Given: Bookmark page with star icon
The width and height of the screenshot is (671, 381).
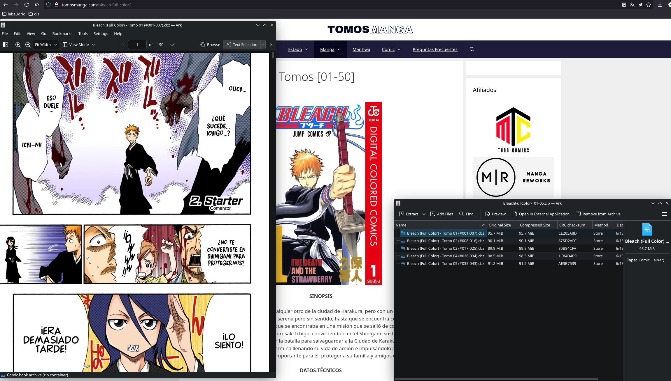Looking at the screenshot, I should coord(649,5).
